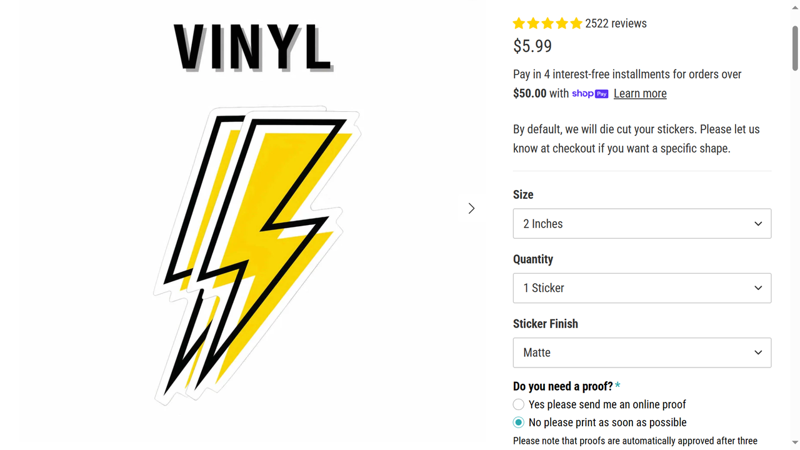The width and height of the screenshot is (800, 450).
Task: Open the Size dropdown showing 2 Inches
Action: click(x=642, y=224)
